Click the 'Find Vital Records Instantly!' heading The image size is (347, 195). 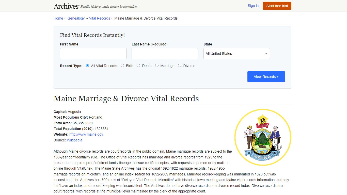(x=92, y=35)
